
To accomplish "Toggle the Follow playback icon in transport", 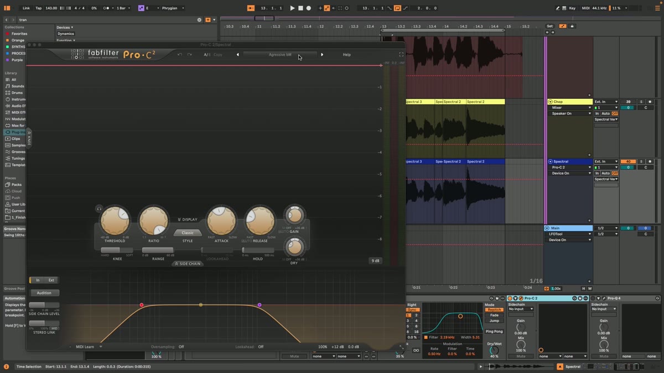I will pos(251,8).
